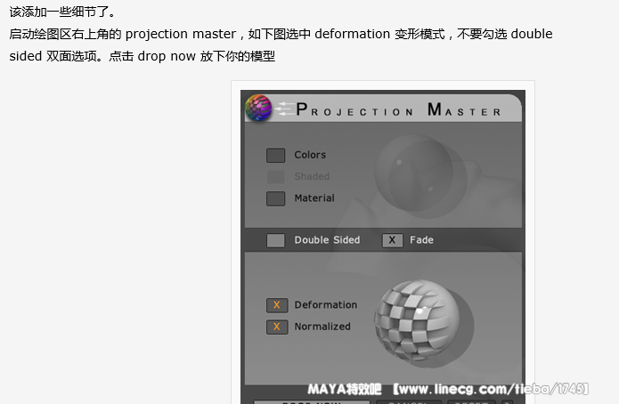Image resolution: width=619 pixels, height=404 pixels.
Task: Click the Deformation label text
Action: point(326,305)
